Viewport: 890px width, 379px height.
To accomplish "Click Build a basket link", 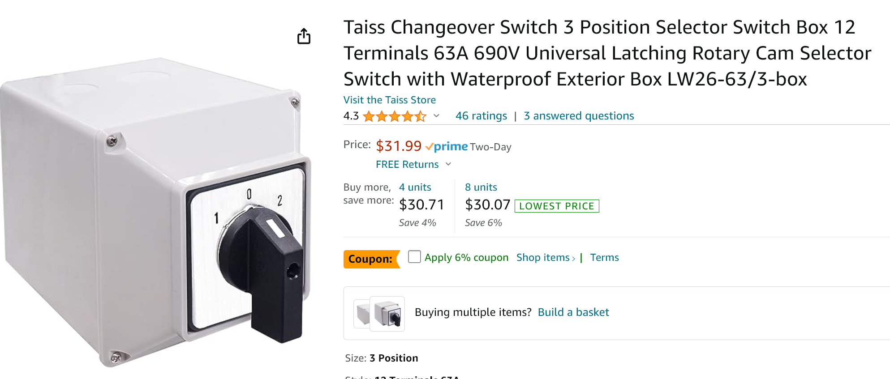I will click(573, 312).
